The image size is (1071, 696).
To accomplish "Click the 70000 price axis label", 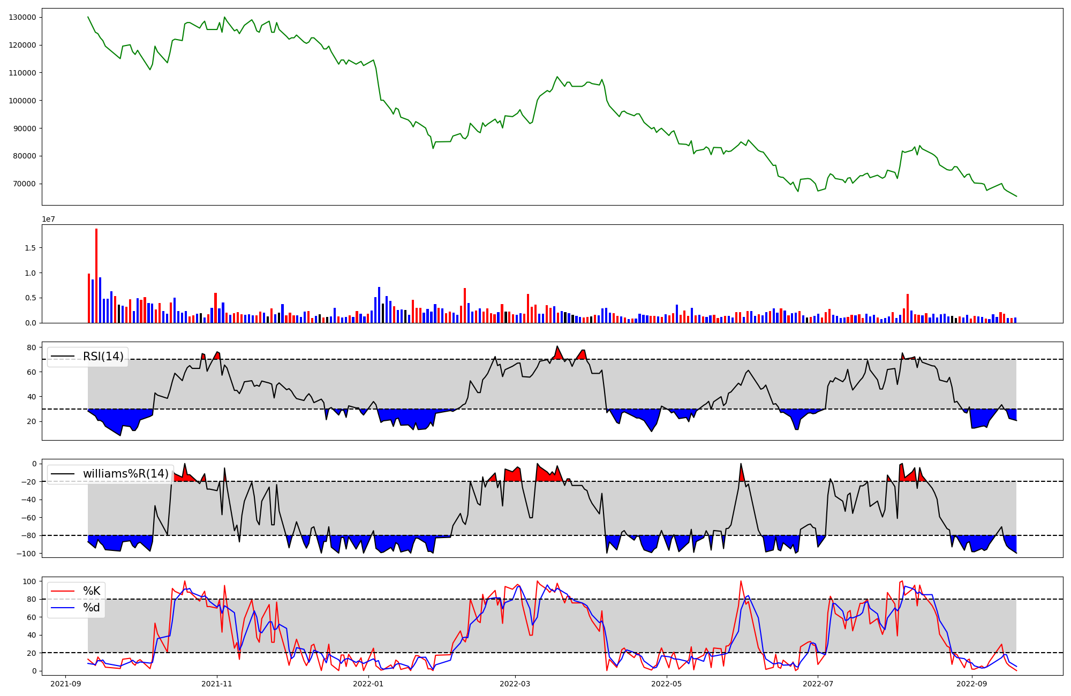I will coord(25,184).
